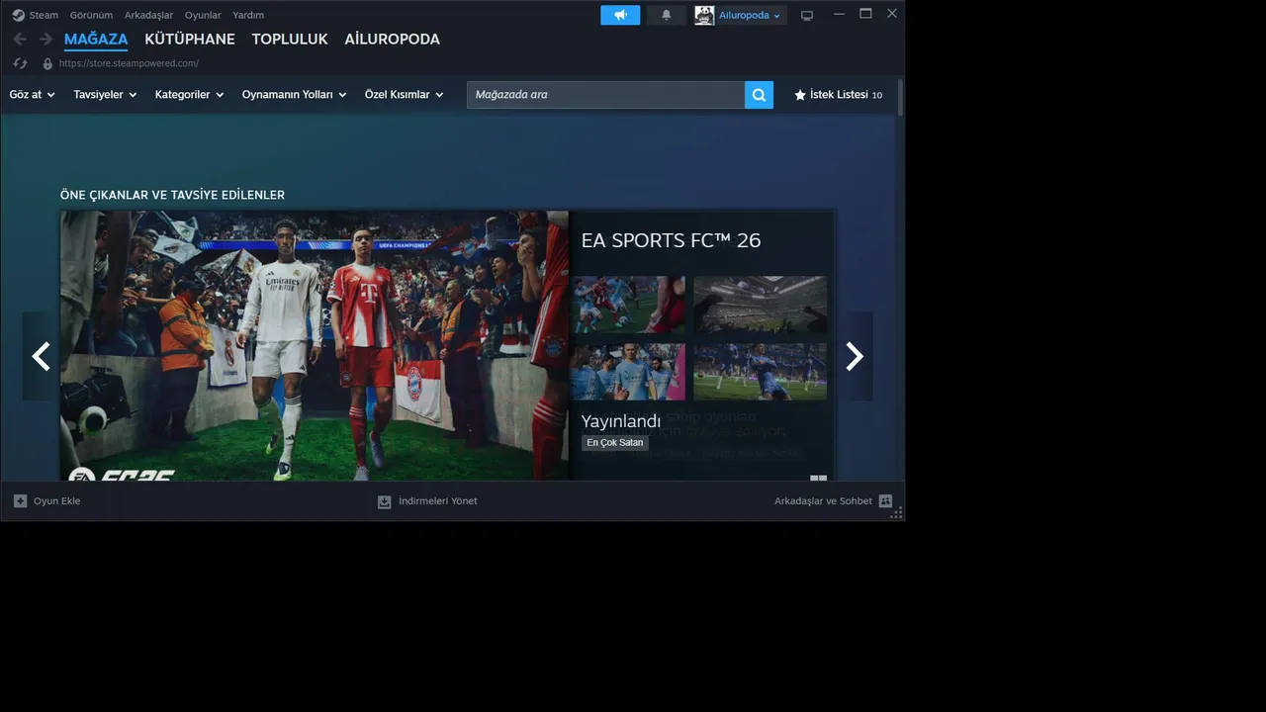Open the Yardım menu
Viewport: 1266px width, 712px height.
click(248, 15)
